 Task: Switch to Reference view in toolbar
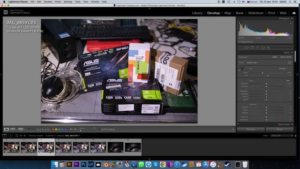13,130
